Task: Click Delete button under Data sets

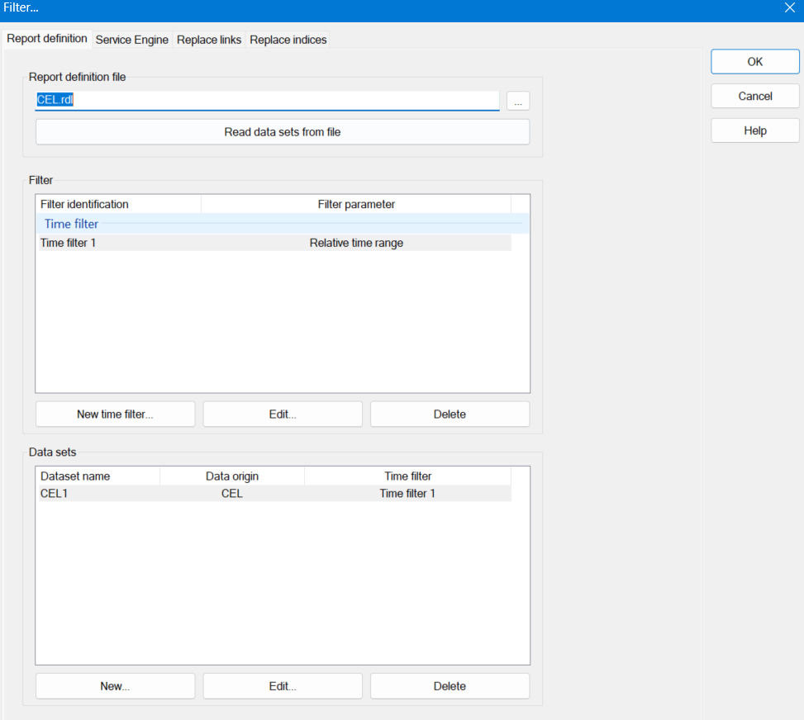Action: [x=450, y=686]
